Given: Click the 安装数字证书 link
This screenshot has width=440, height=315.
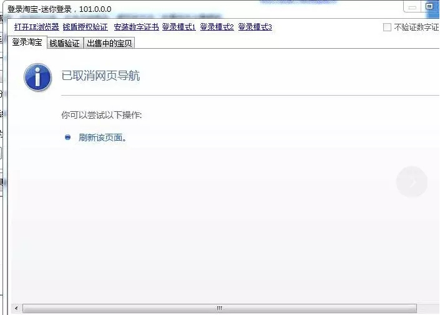Looking at the screenshot, I should click(137, 27).
